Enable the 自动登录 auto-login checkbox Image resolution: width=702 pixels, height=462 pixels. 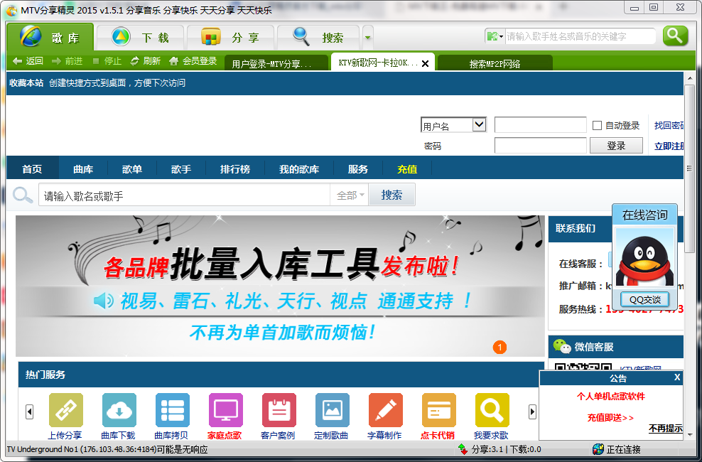pos(597,126)
